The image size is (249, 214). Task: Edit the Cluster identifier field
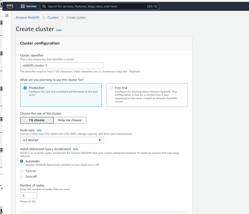(62, 66)
